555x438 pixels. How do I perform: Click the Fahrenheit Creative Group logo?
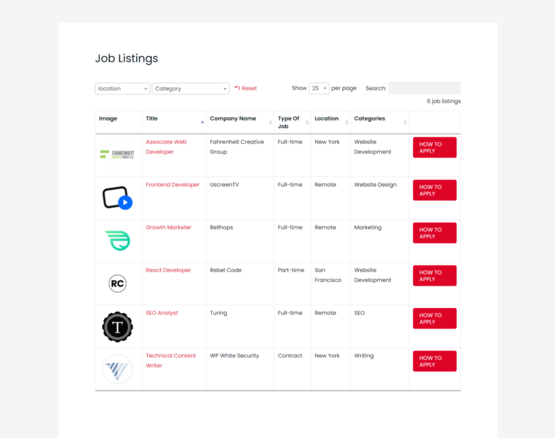point(117,154)
